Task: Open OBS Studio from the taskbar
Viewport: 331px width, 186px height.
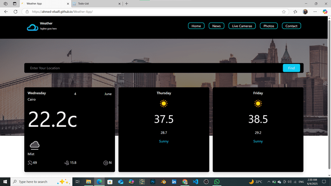Action: point(206,181)
